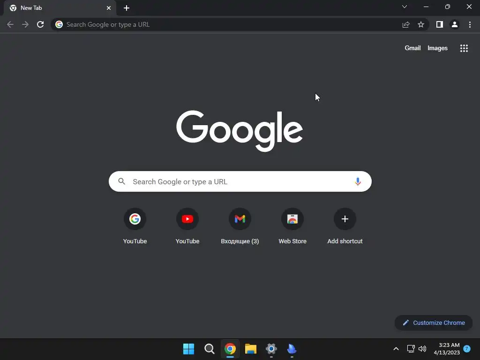Image resolution: width=480 pixels, height=360 pixels.
Task: Open the YouTube shortcut with red play icon
Action: tap(187, 226)
